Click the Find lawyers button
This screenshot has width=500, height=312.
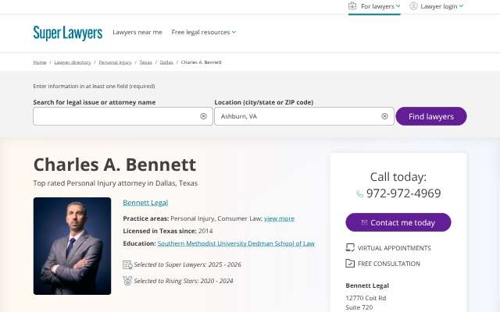click(431, 116)
